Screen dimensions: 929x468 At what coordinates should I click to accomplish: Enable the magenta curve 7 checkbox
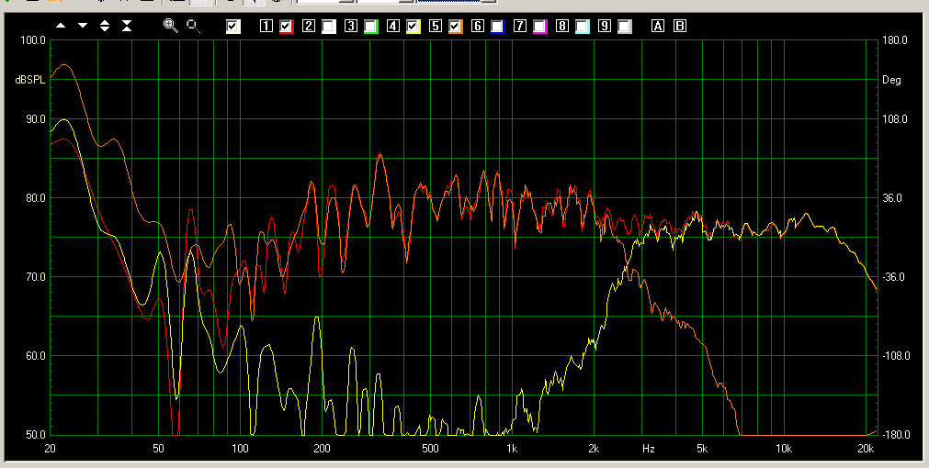[x=539, y=27]
